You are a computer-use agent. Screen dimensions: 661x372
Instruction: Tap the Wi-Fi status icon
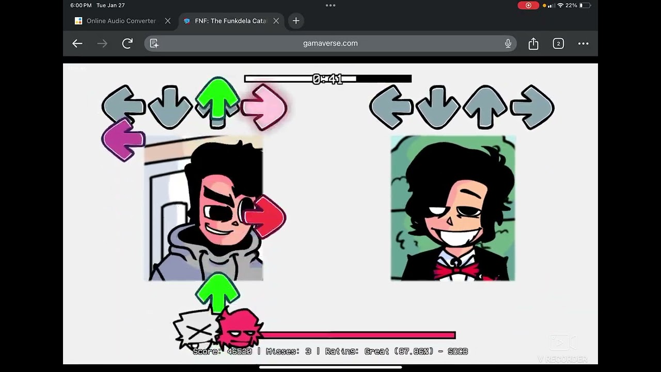point(560,5)
